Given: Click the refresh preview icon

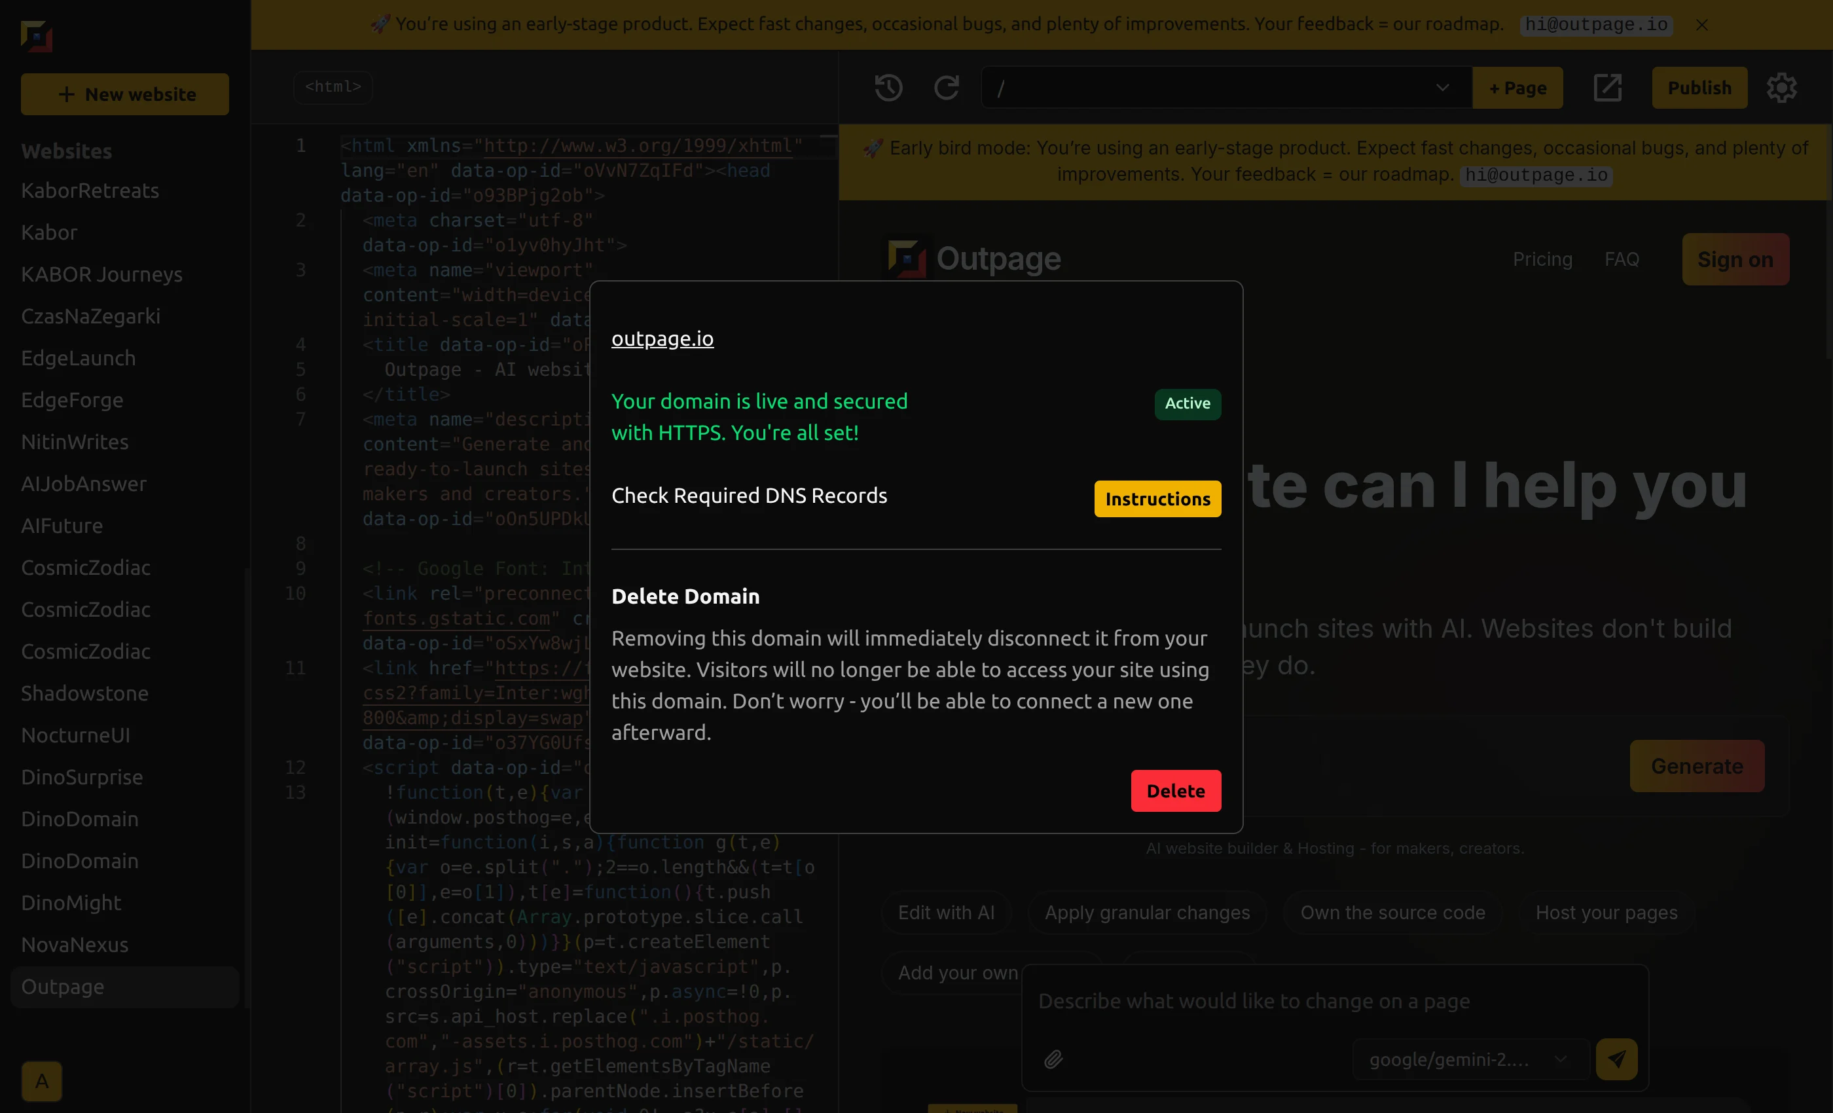Looking at the screenshot, I should tap(946, 88).
